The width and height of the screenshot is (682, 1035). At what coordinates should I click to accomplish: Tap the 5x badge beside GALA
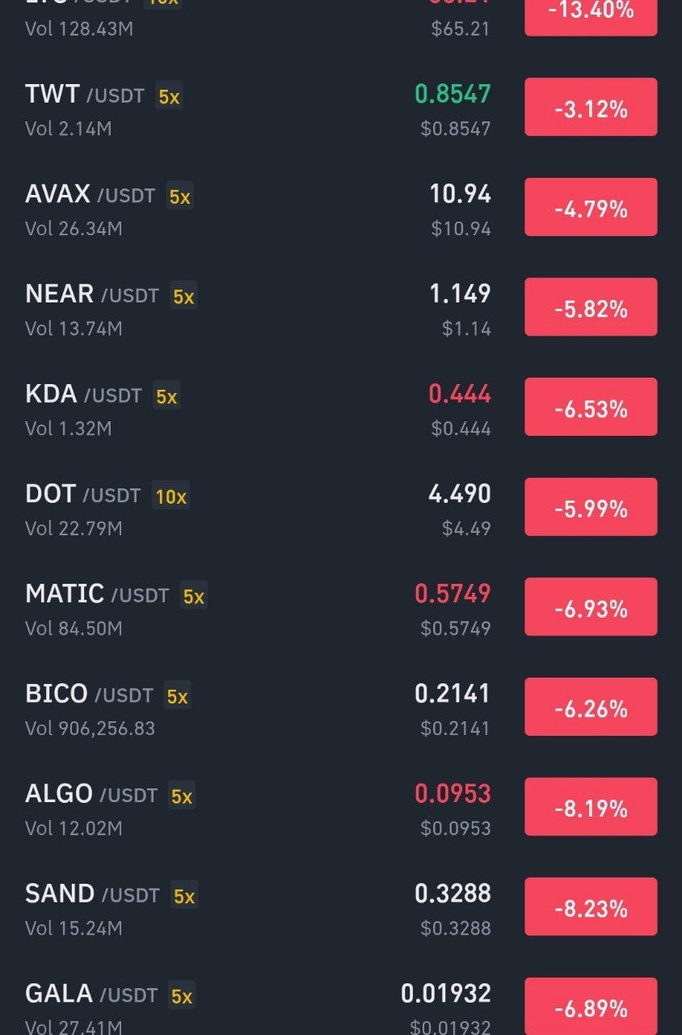[182, 996]
